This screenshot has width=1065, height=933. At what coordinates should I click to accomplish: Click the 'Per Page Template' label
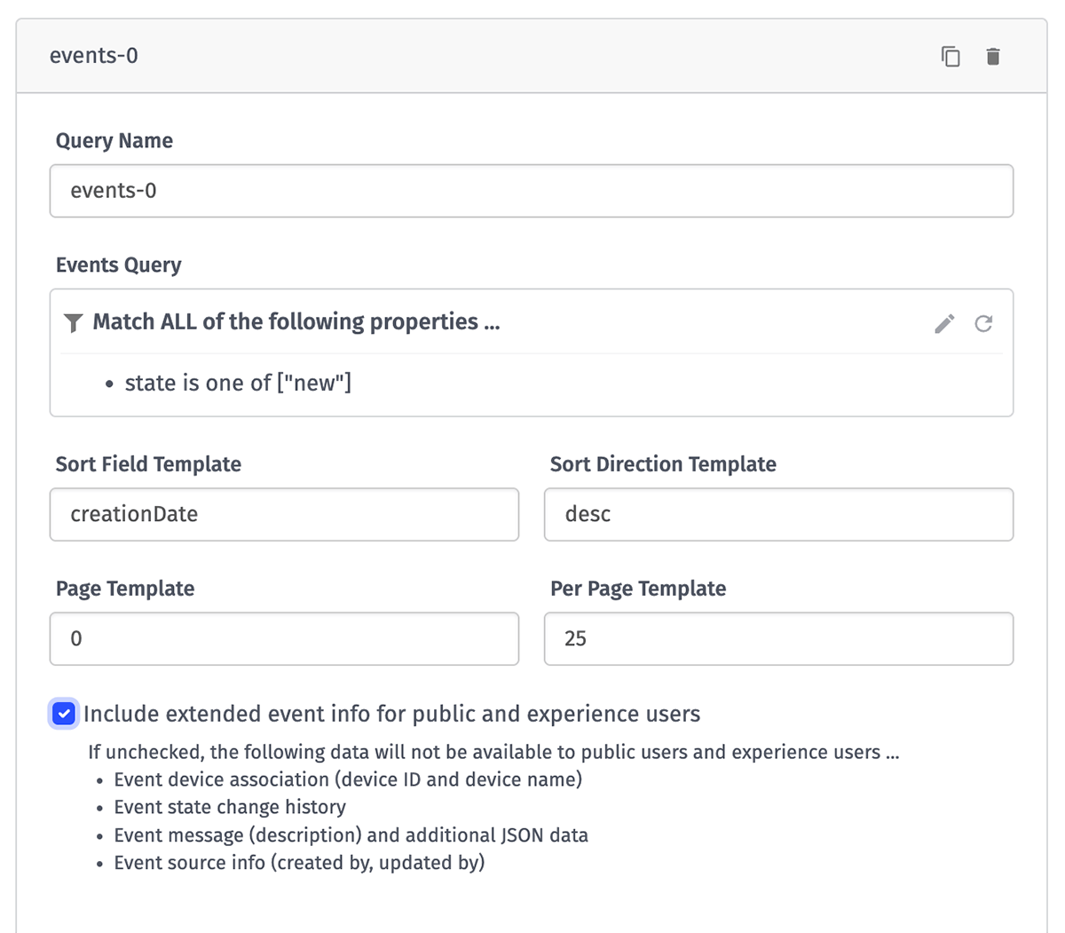[637, 589]
